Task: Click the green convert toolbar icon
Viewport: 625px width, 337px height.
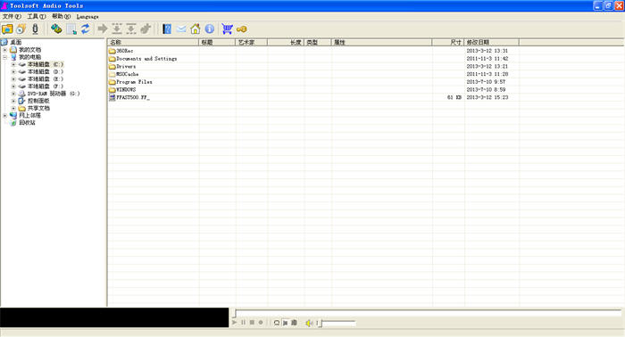Action: 56,29
